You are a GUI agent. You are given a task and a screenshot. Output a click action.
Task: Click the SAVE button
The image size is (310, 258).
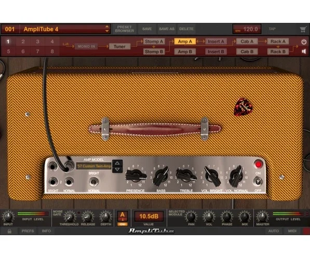(147, 29)
